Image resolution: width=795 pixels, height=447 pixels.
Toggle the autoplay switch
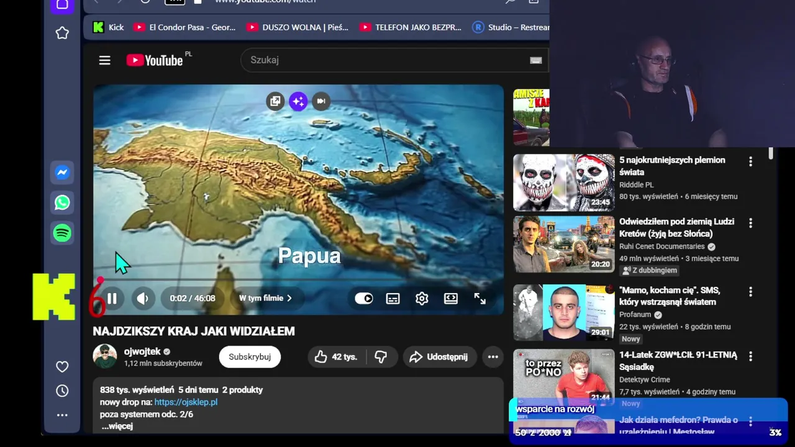point(364,298)
